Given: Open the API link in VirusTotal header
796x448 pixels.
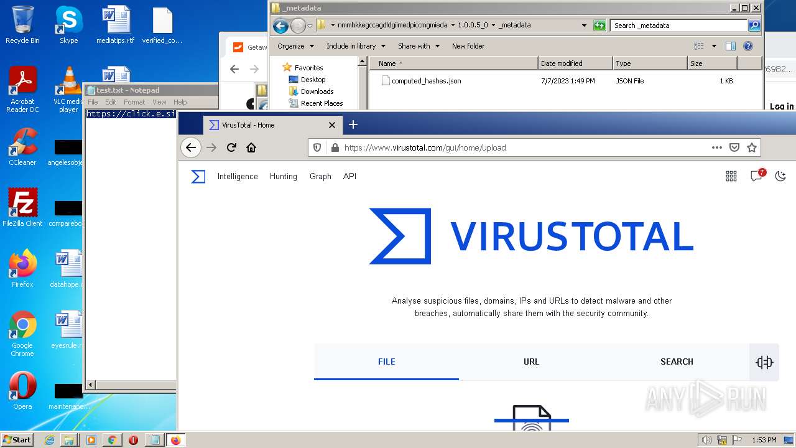Looking at the screenshot, I should click(349, 176).
